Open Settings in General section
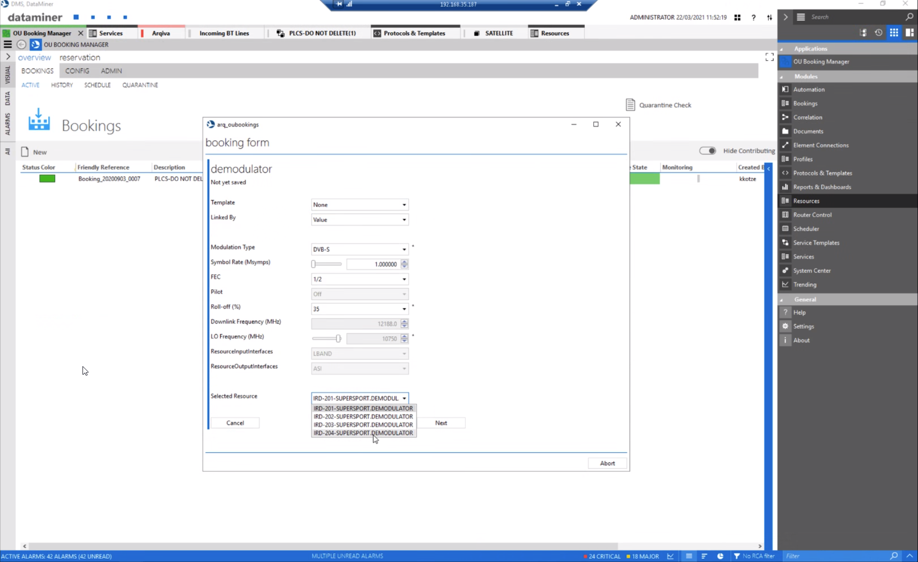The height and width of the screenshot is (562, 918). pos(803,326)
